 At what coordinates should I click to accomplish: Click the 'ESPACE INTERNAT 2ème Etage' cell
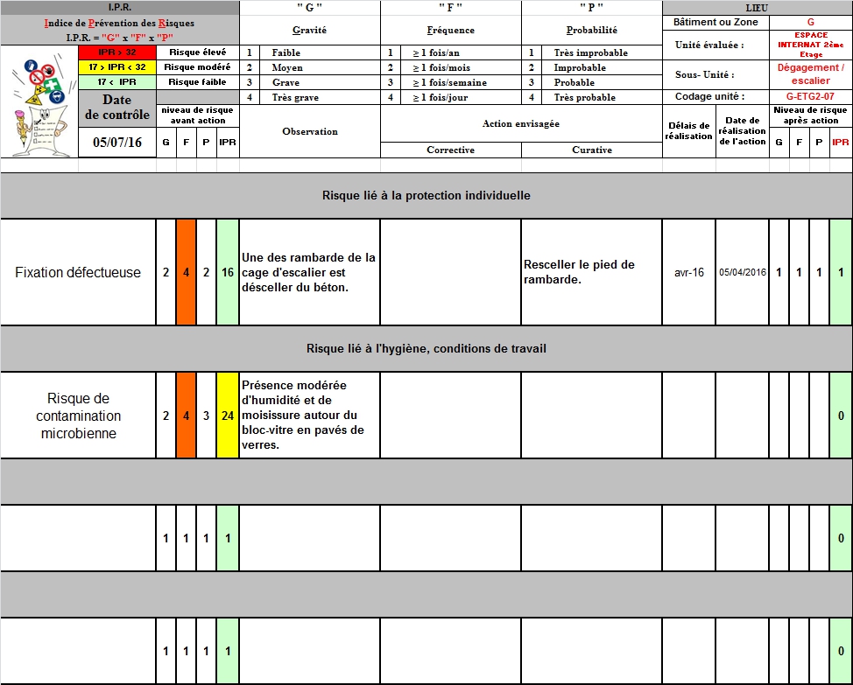point(810,45)
